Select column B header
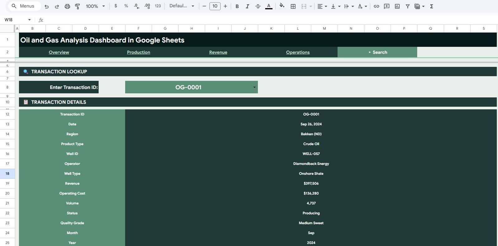This screenshot has height=246, width=498. 32,28
